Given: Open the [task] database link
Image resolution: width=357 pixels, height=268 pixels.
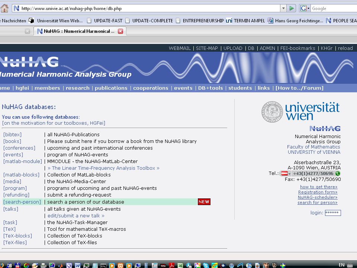Looking at the screenshot, I should click(10, 223).
